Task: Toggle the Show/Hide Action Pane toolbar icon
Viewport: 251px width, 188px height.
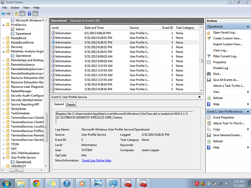Action: tap(35, 14)
